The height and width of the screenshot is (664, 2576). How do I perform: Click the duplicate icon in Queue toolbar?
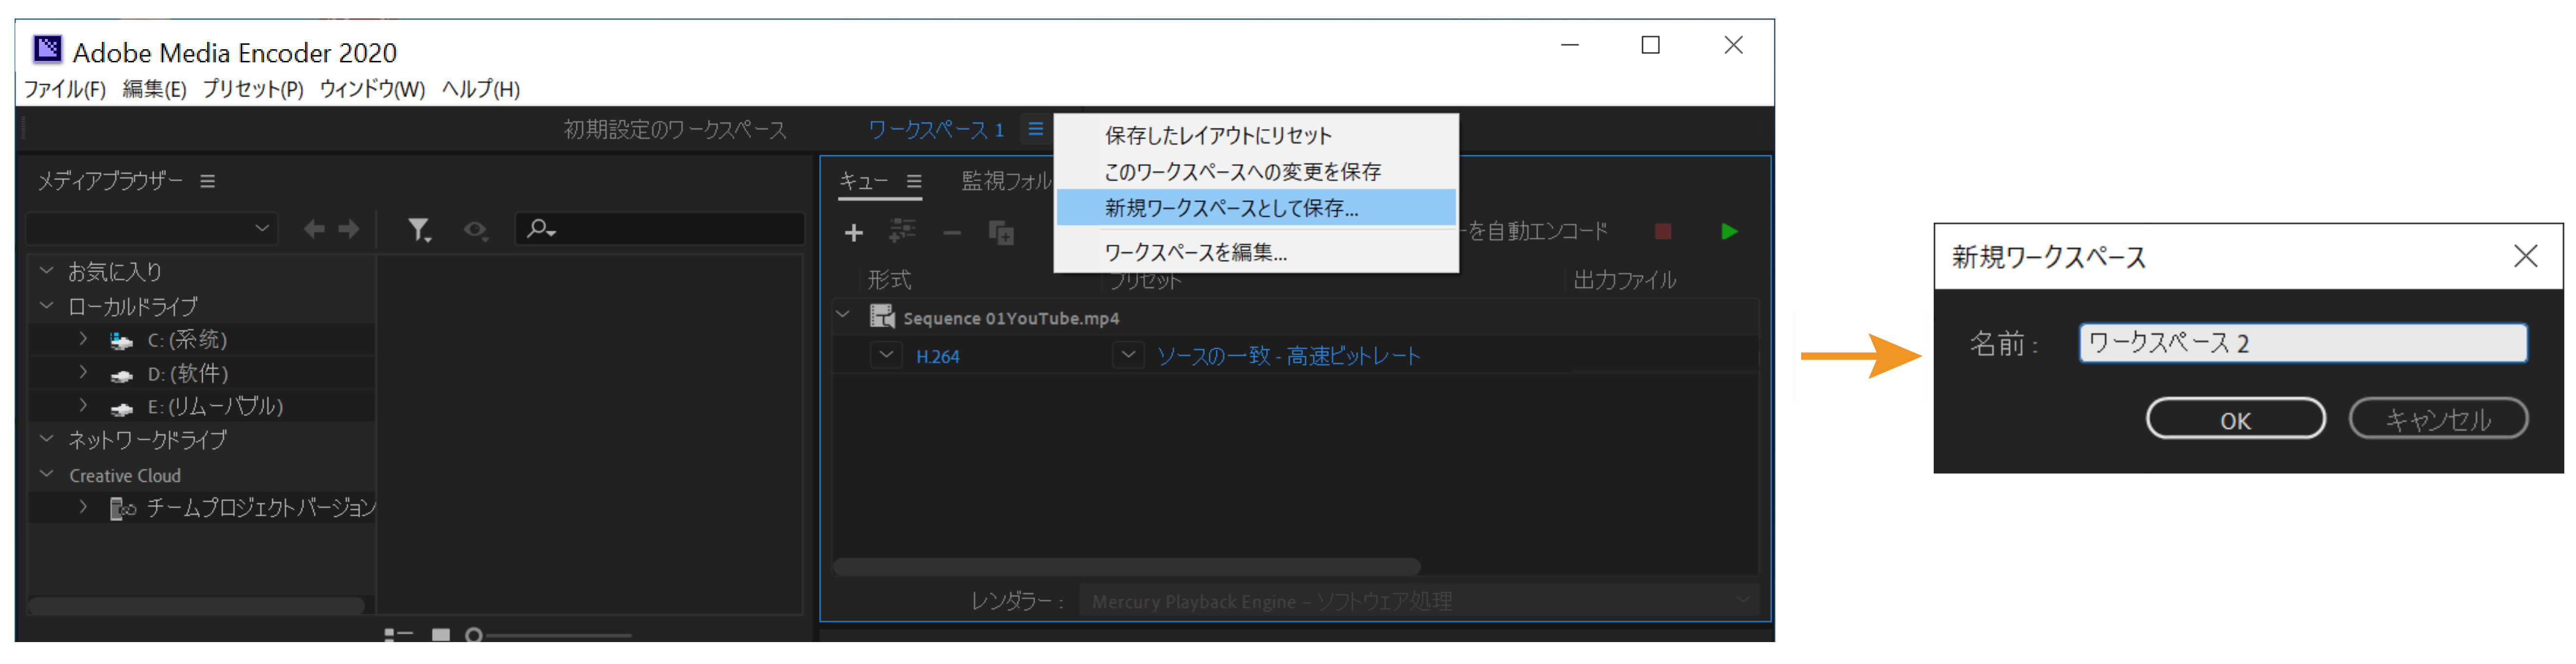1000,233
